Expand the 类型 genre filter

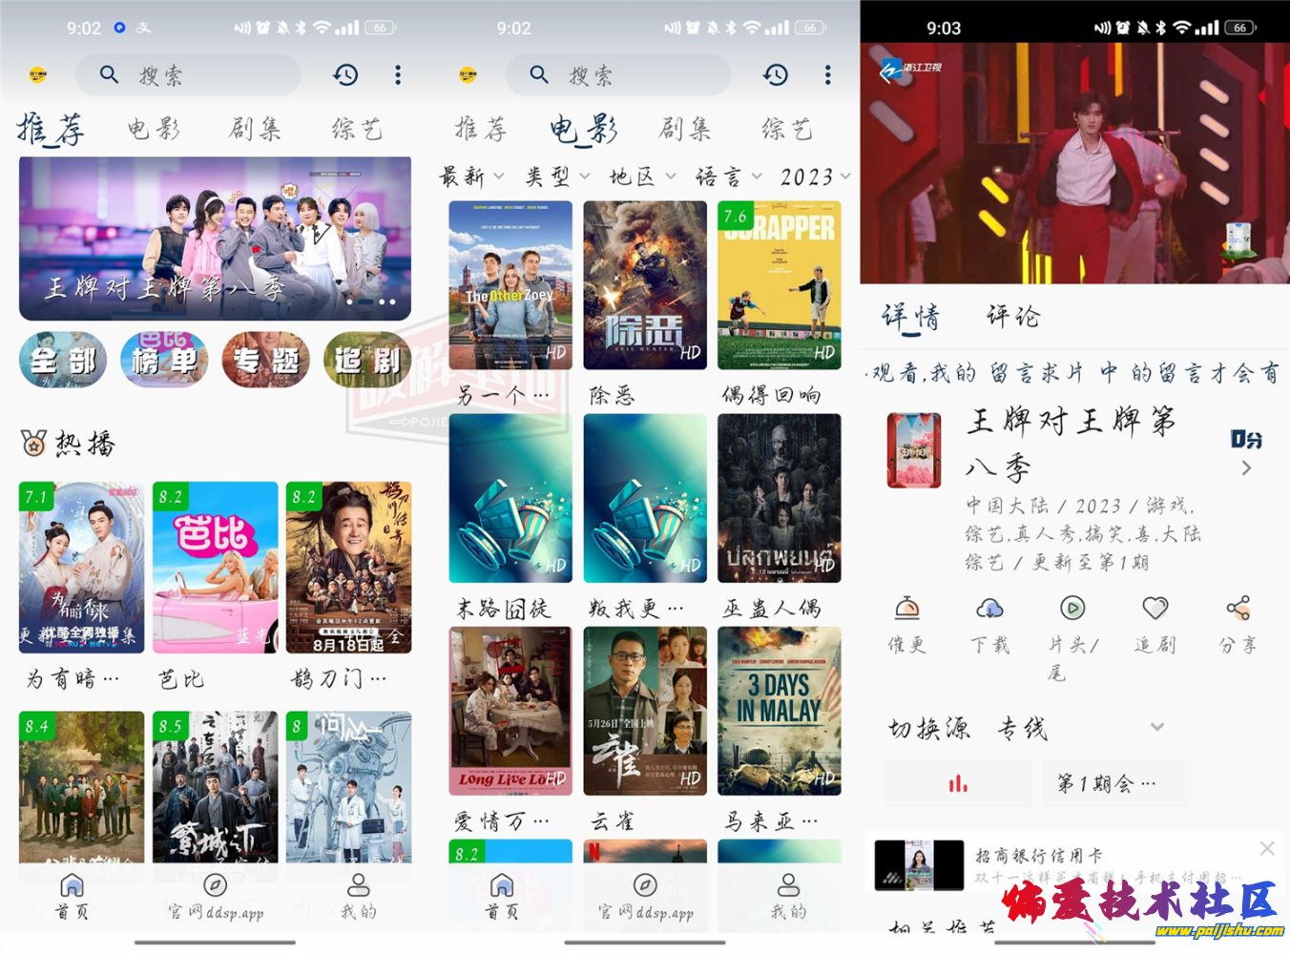pyautogui.click(x=557, y=176)
